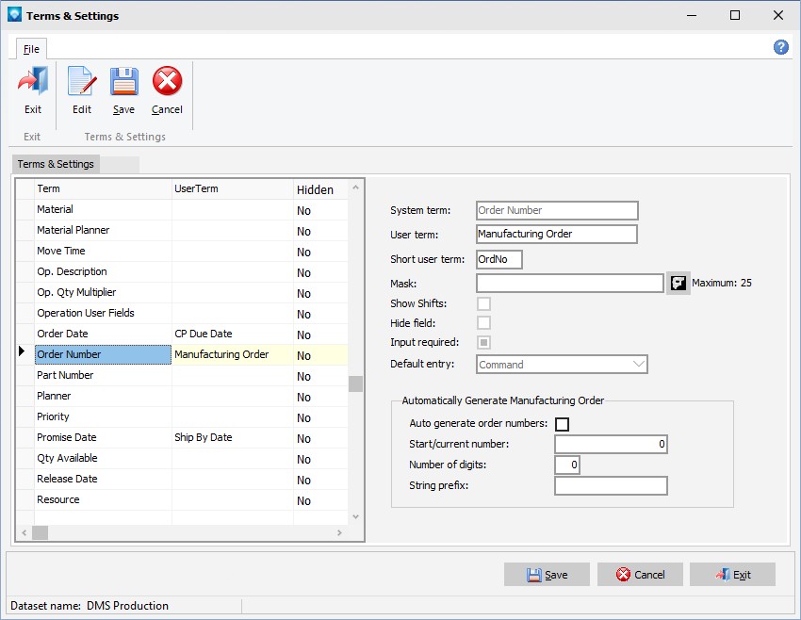Click the mask builder icon beside Mask field

coord(678,283)
